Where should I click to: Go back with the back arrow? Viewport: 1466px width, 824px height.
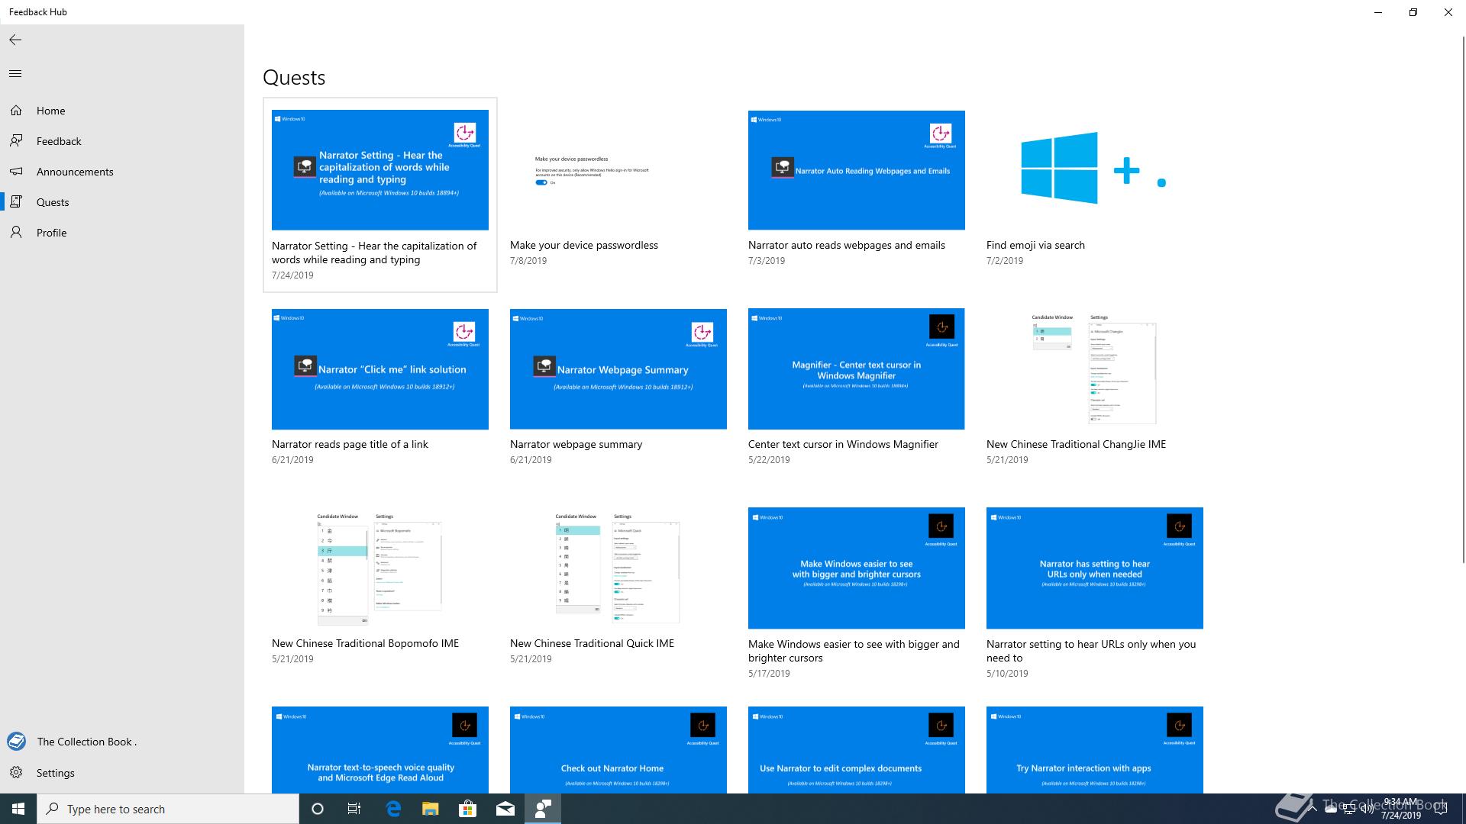(15, 40)
